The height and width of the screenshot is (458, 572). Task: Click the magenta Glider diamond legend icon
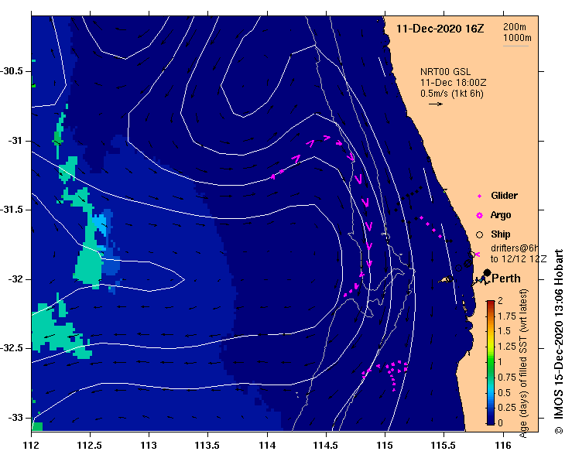coord(479,197)
